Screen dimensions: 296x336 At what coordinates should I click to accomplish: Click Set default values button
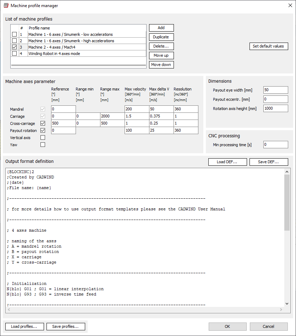point(268,46)
